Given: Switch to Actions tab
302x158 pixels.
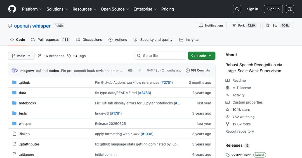Looking at the screenshot, I should click(x=118, y=40).
